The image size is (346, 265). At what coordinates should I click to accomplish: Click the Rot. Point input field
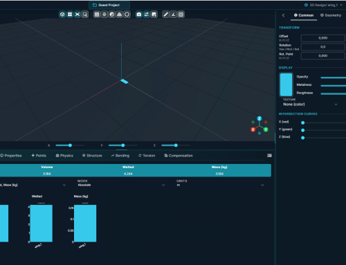(322, 55)
